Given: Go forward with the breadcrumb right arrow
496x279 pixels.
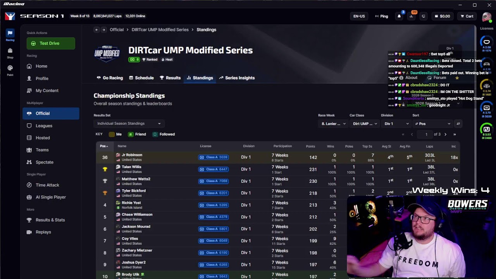Looking at the screenshot, I should pyautogui.click(x=104, y=30).
